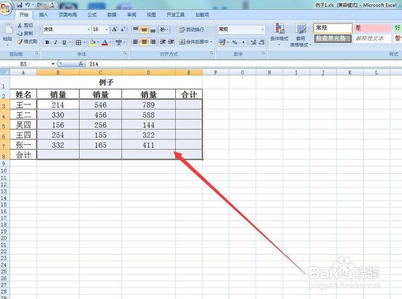Image resolution: width=402 pixels, height=299 pixels.
Task: Align text left
Action: point(136,42)
